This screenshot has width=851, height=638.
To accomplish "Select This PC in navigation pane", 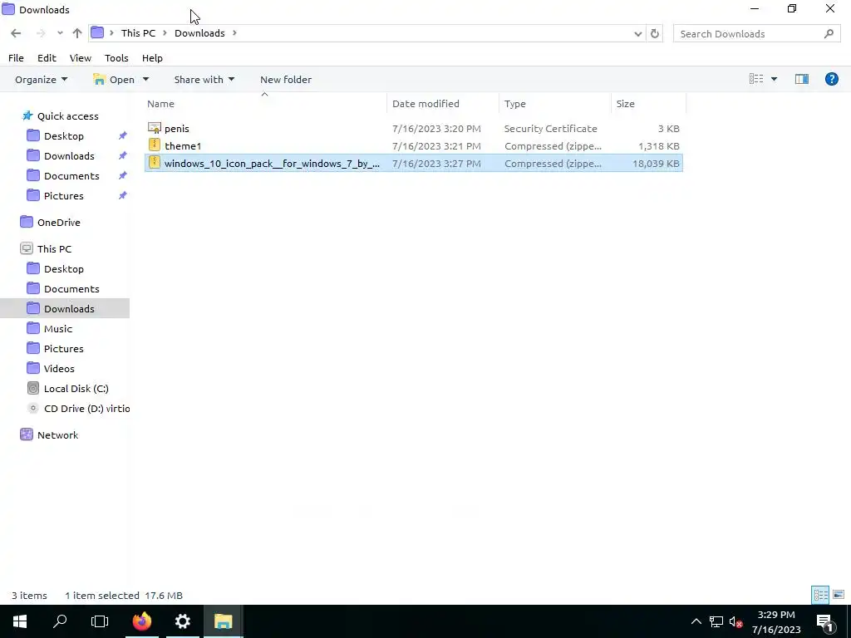I will click(x=54, y=249).
